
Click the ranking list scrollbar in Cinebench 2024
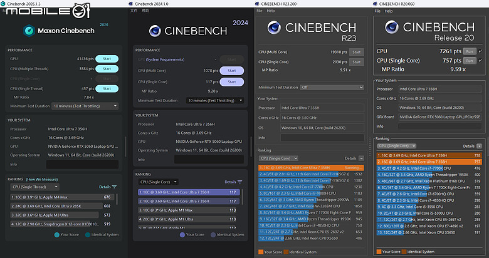[243, 197]
